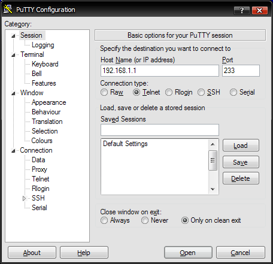This screenshot has height=264, width=273.
Task: Click the Save session button
Action: click(241, 162)
